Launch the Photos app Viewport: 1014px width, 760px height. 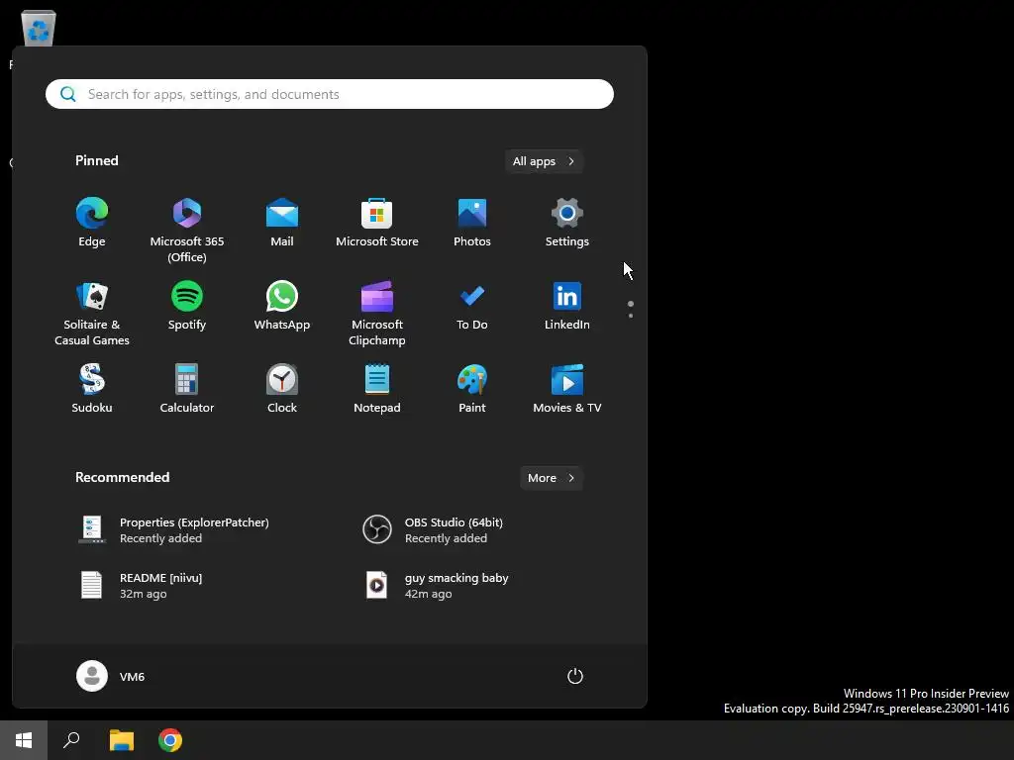click(x=472, y=223)
